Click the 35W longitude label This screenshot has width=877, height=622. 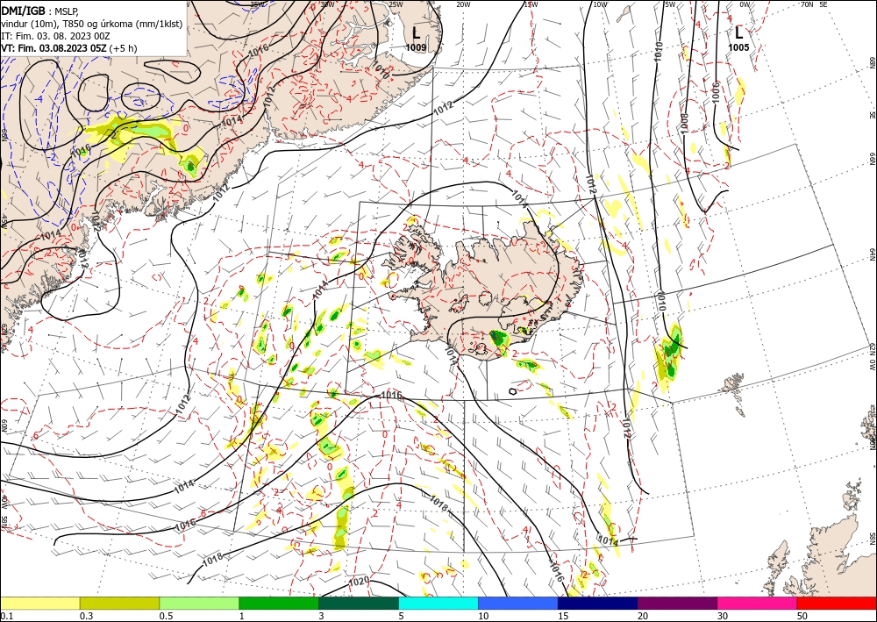pos(258,4)
